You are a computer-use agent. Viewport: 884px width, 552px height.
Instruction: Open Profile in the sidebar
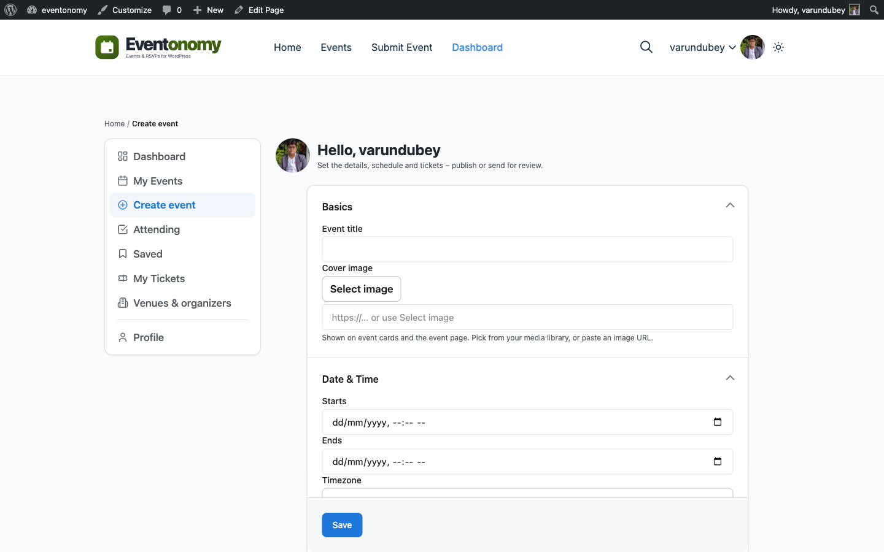tap(182, 337)
